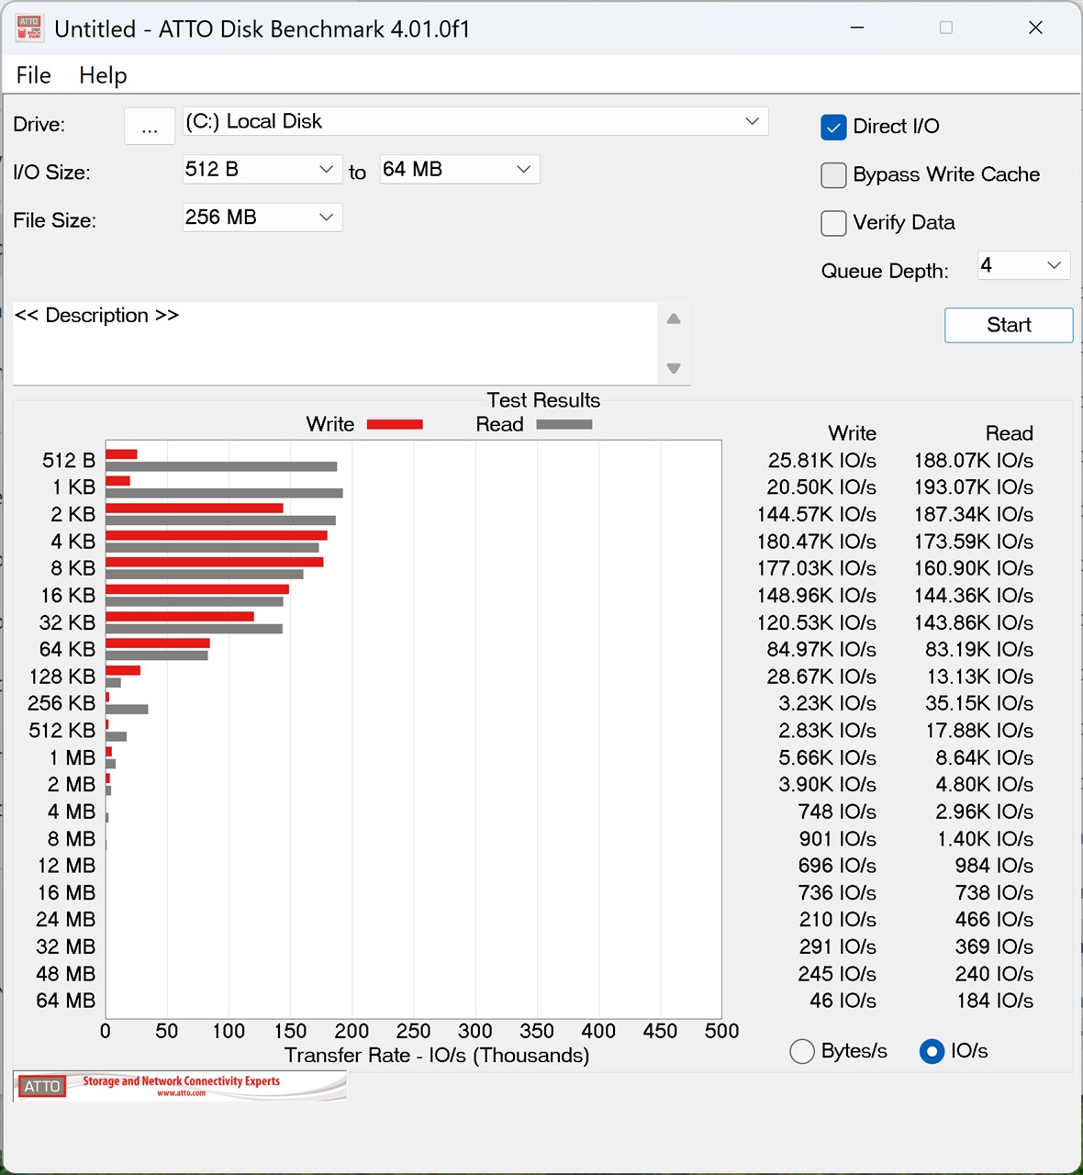This screenshot has width=1083, height=1175.
Task: Click the ATTO app icon in title bar
Action: tap(29, 28)
